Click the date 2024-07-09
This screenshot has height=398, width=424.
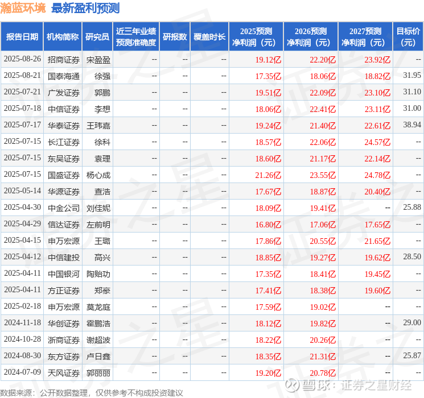22,372
